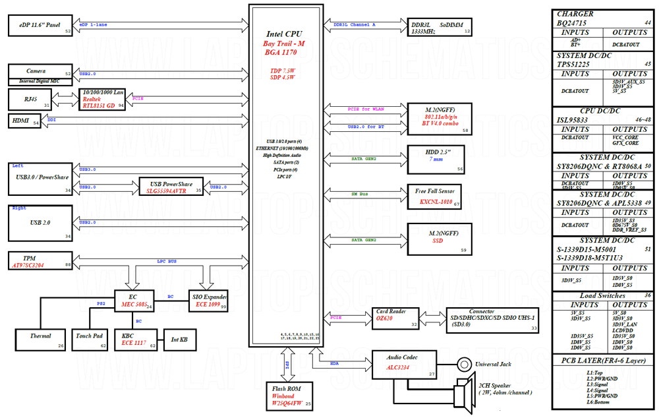
Task: Select the Camera block
Action: coord(40,71)
